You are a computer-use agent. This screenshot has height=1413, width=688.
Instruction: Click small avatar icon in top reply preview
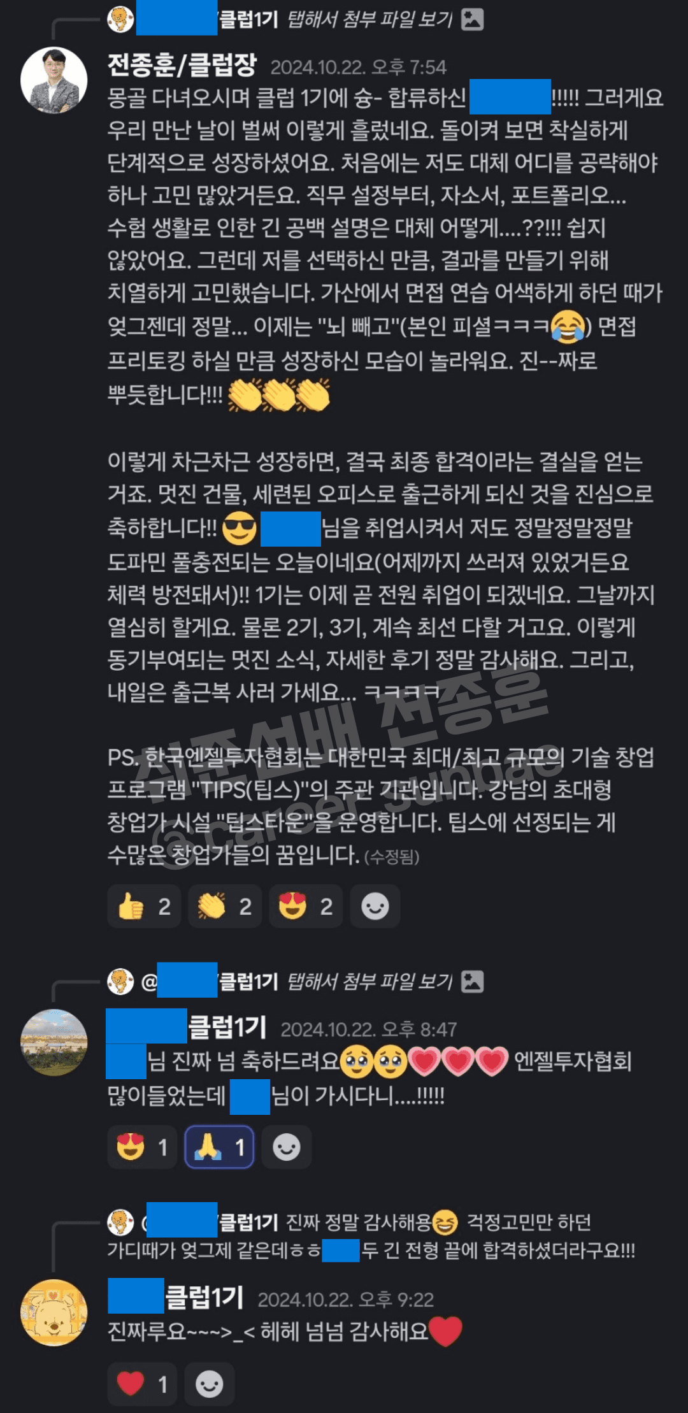(120, 19)
